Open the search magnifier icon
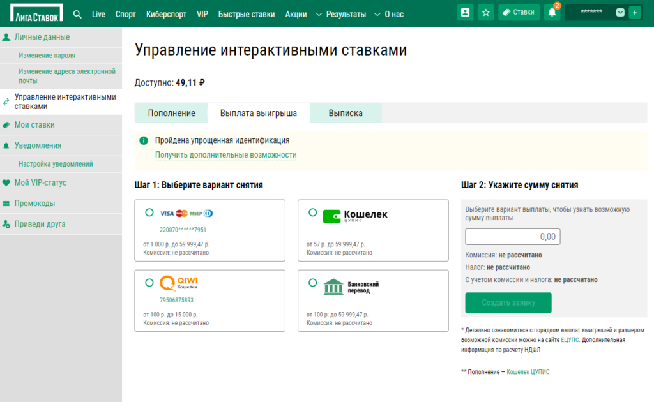The height and width of the screenshot is (402, 654). tap(77, 14)
